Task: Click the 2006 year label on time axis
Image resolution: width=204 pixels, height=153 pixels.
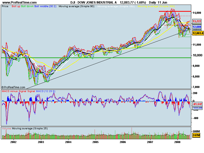Action: click(x=123, y=142)
